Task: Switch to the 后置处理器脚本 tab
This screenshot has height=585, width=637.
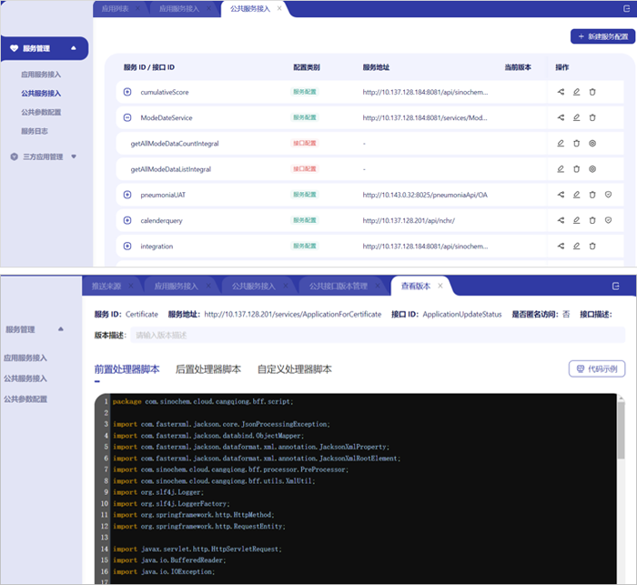Action: click(x=207, y=368)
